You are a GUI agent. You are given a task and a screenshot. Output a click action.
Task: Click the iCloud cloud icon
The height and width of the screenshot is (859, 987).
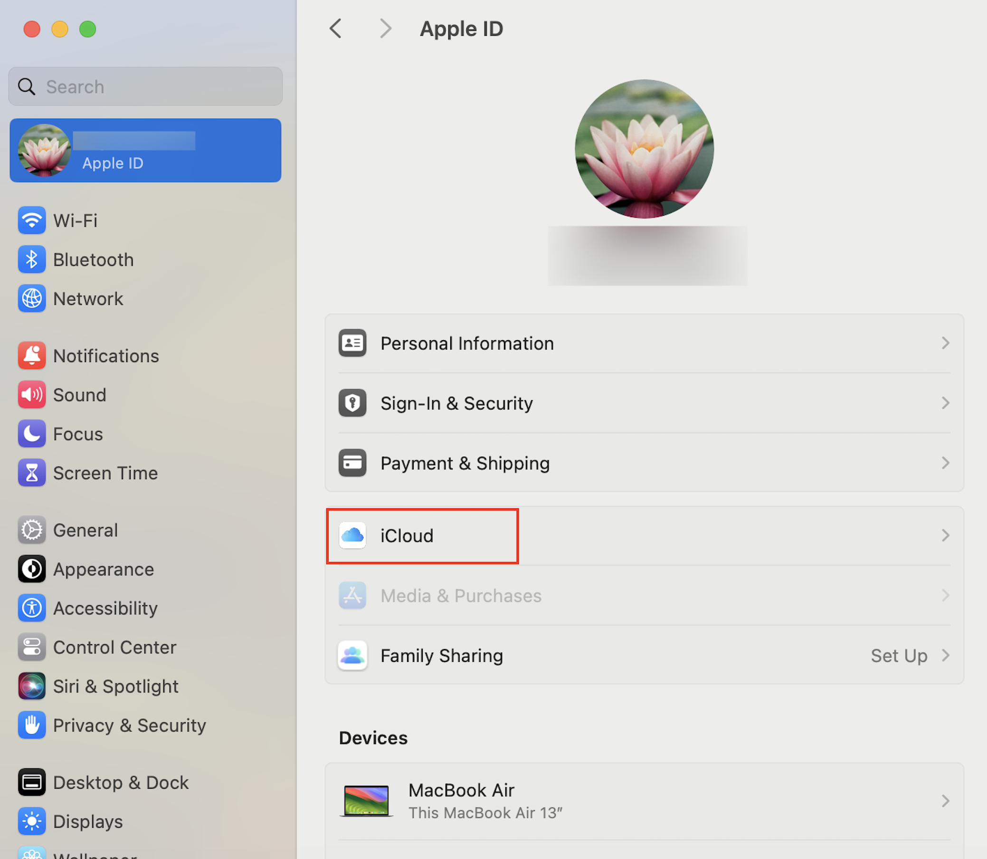point(352,535)
